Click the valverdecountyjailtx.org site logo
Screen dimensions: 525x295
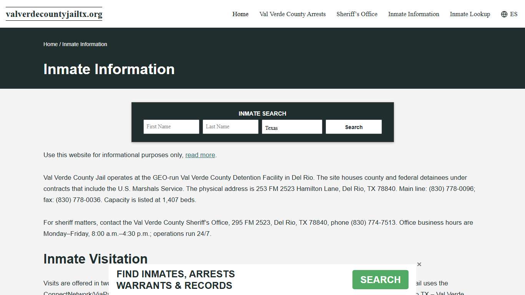coord(54,14)
